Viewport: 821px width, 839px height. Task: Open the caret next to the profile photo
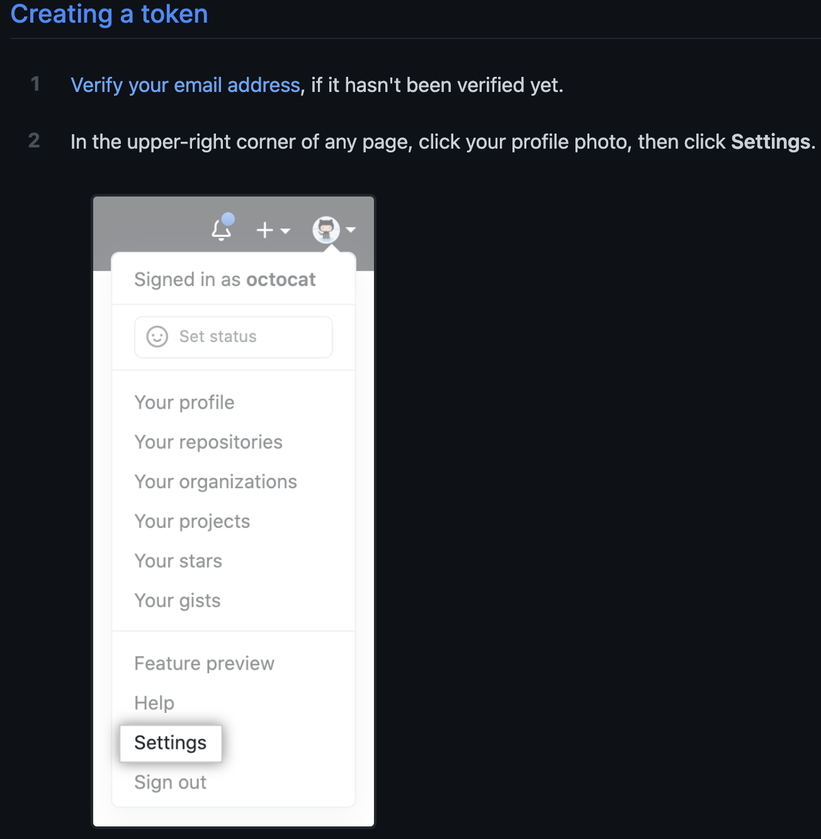coord(351,231)
